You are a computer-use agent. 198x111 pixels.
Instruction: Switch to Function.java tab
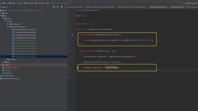pyautogui.click(x=178, y=7)
